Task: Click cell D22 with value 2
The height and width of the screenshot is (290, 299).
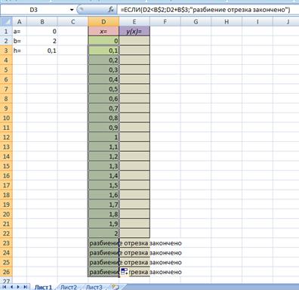Action: point(103,233)
